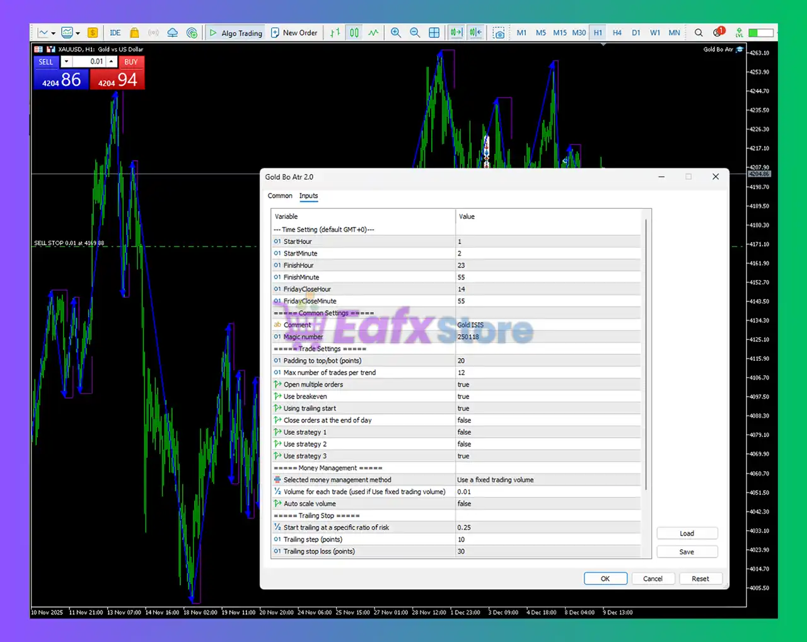The image size is (807, 642).
Task: Click the Market shopping bag icon
Action: pyautogui.click(x=134, y=33)
